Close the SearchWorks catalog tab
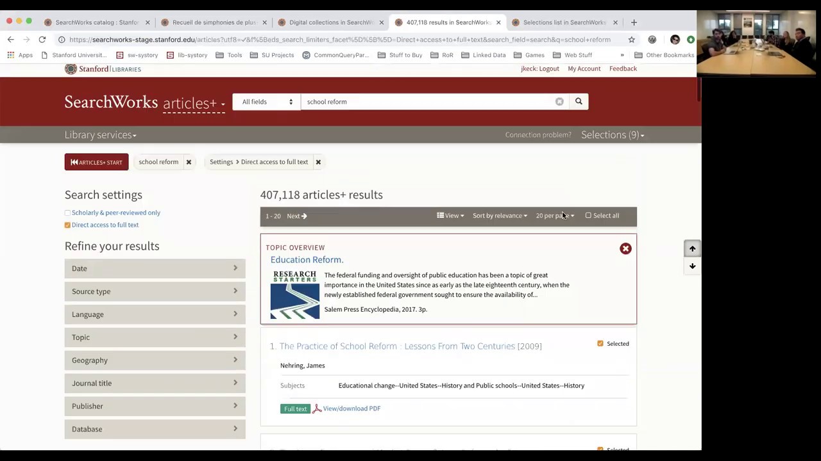 (148, 22)
